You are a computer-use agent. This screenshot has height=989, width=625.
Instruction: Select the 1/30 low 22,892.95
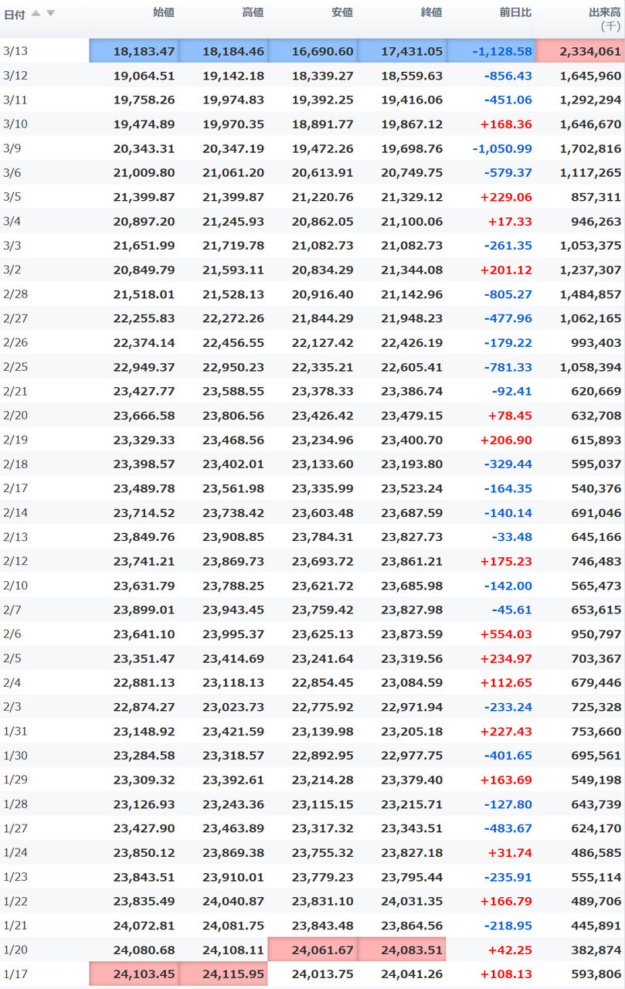coord(323,755)
